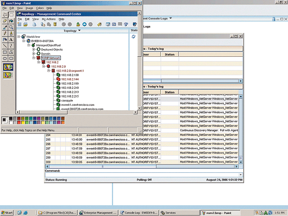Click the trash delete icon in the Topology toolbar
The height and width of the screenshot is (216, 288).
click(x=55, y=24)
